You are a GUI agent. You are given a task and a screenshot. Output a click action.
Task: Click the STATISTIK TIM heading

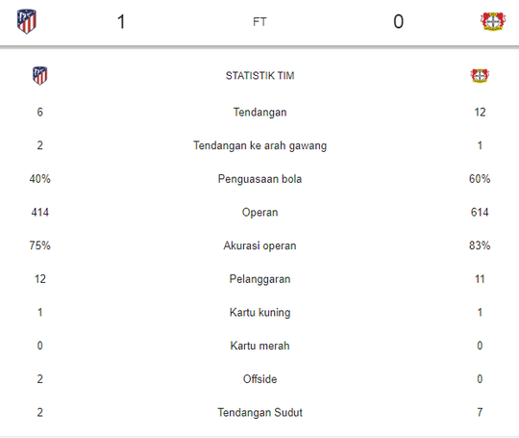pyautogui.click(x=259, y=76)
